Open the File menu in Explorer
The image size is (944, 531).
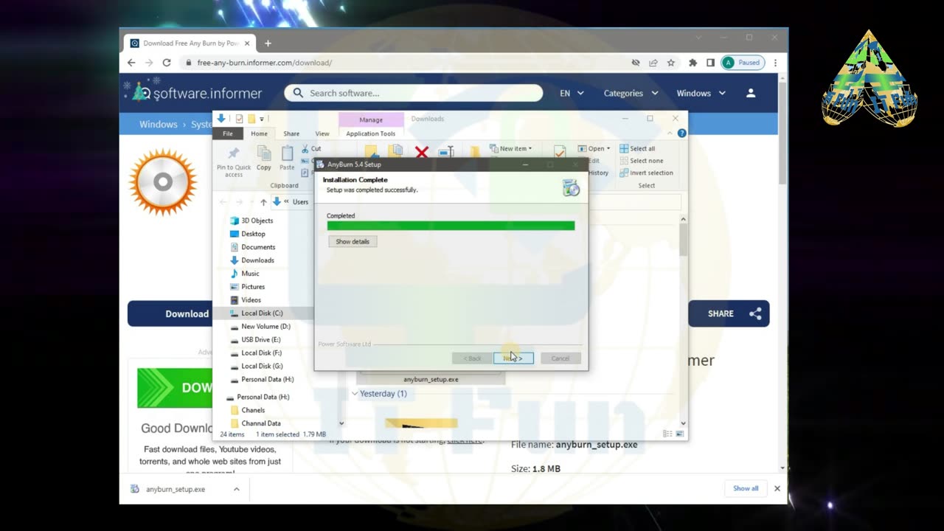228,133
